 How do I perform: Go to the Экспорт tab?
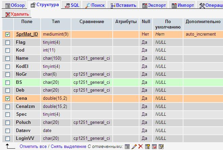click(x=154, y=5)
